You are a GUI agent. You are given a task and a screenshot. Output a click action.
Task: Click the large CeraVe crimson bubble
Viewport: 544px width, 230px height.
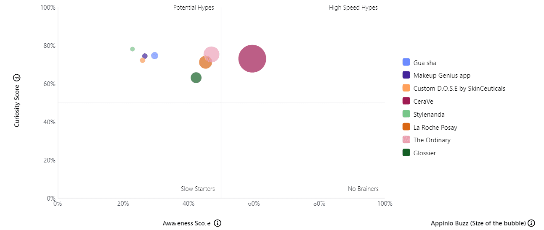coord(252,59)
